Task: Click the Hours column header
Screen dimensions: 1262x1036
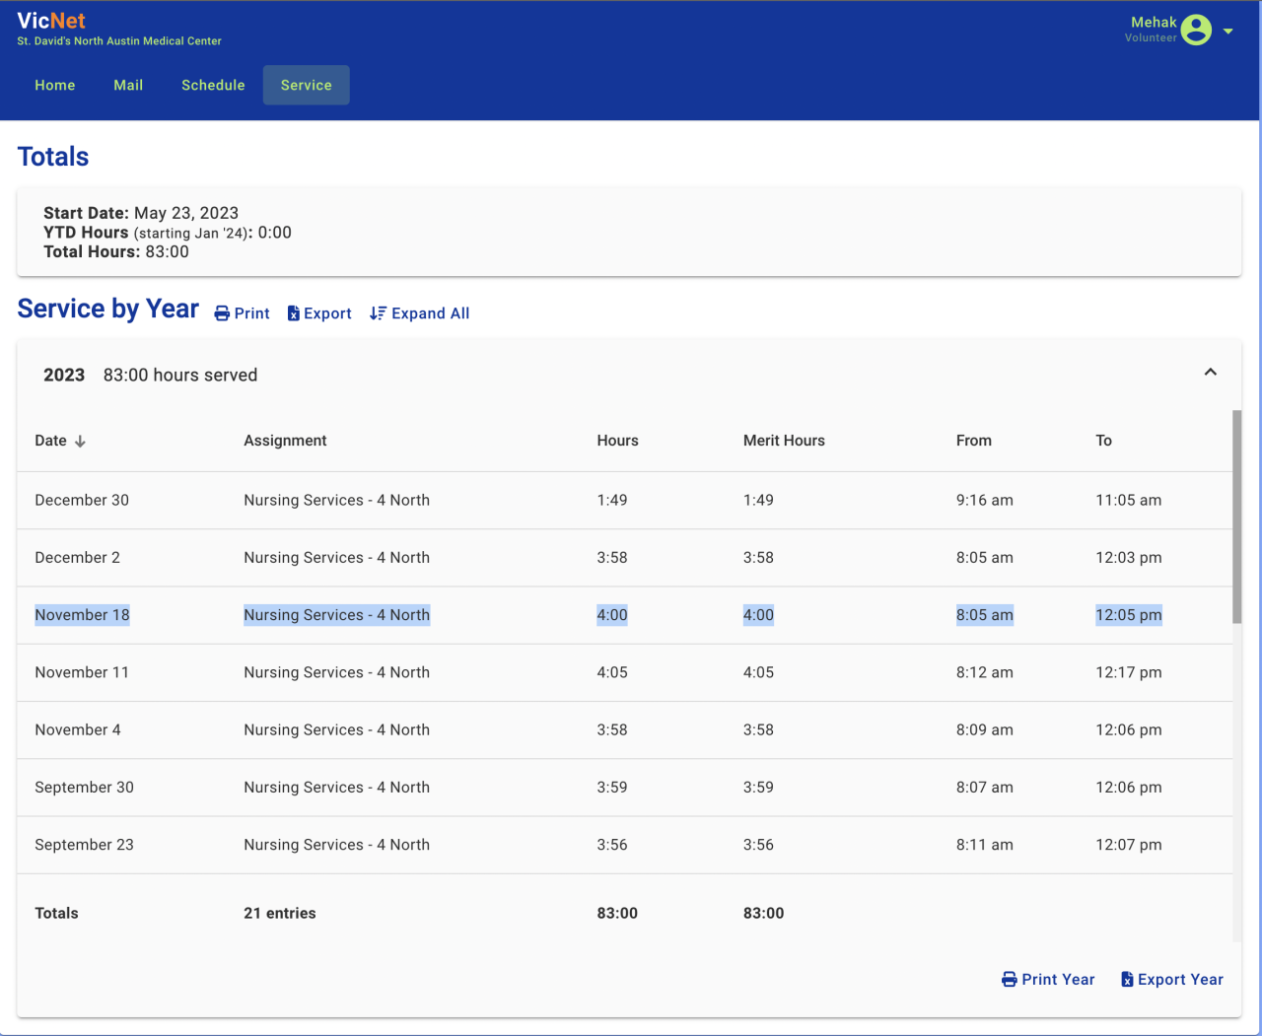Action: (x=617, y=441)
